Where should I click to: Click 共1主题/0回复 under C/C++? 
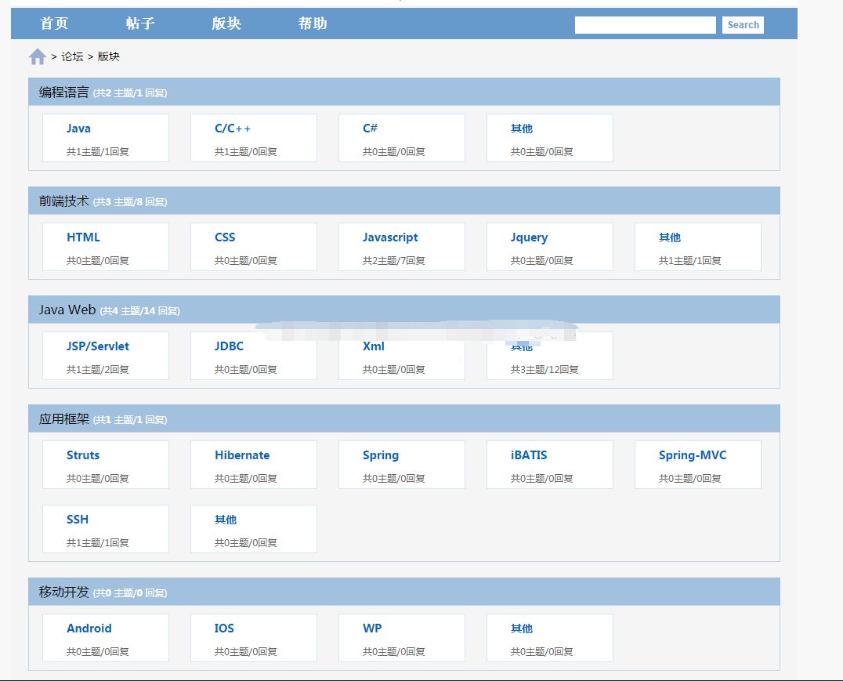(246, 152)
